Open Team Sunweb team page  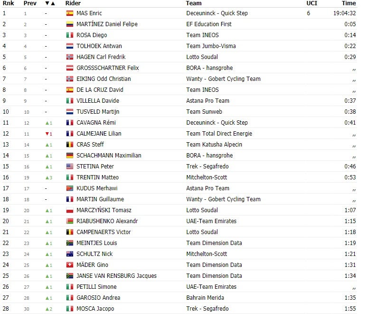(x=204, y=112)
